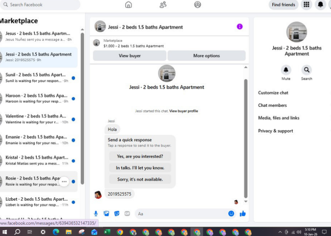Open the volume icon in system tray
Image resolution: width=331 pixels, height=236 pixels.
299,232
